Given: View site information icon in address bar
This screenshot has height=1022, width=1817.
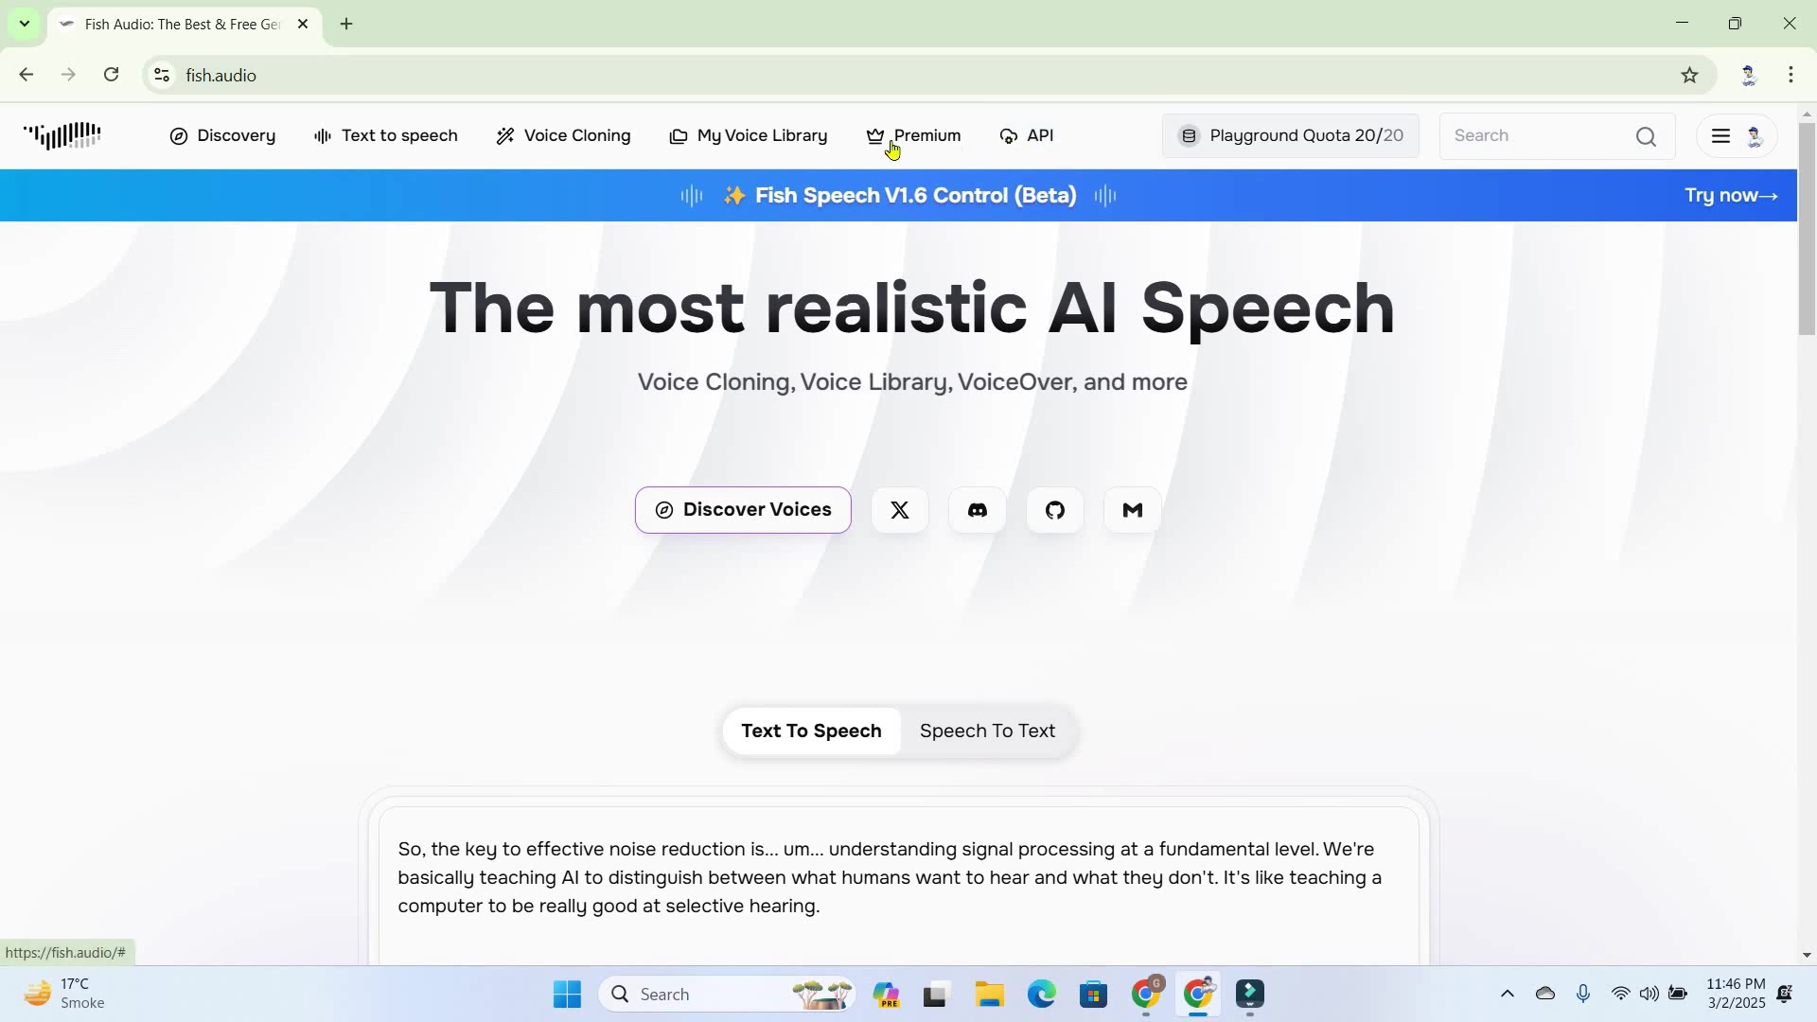Looking at the screenshot, I should [162, 75].
